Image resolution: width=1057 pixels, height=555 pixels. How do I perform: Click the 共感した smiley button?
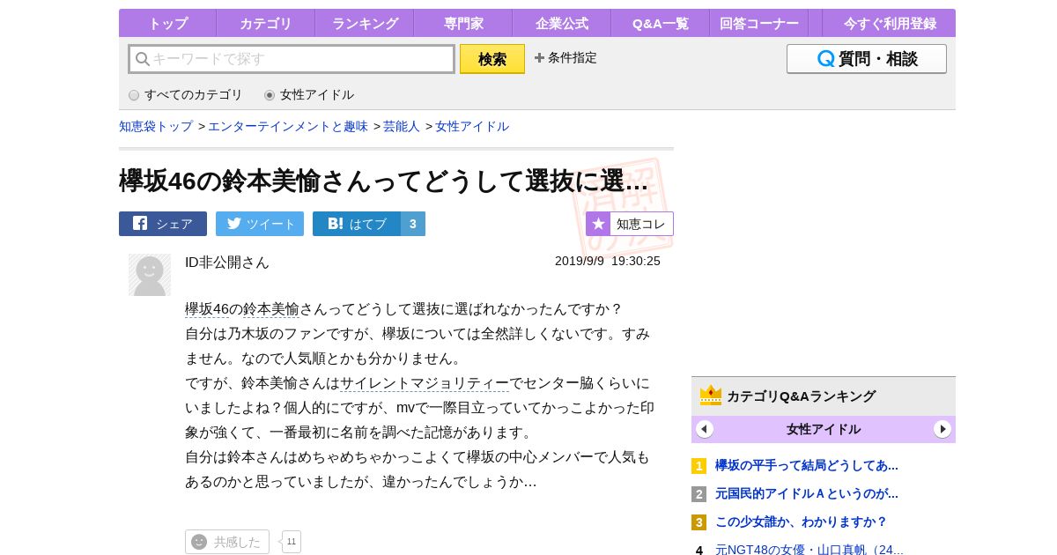(227, 542)
